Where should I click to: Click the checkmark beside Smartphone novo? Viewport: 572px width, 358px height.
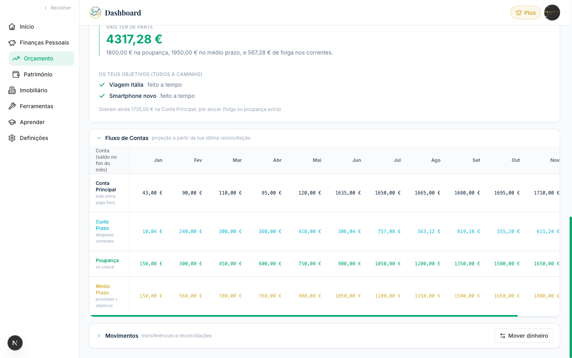click(x=102, y=96)
